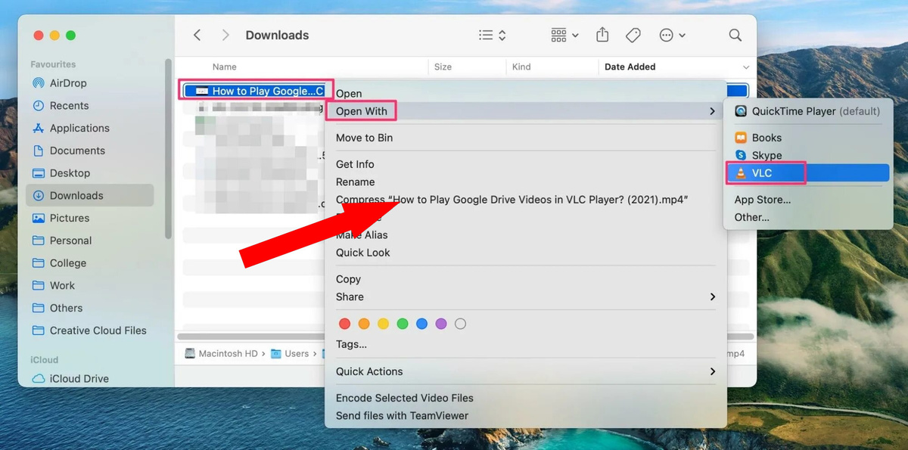Apply the orange tag color

pyautogui.click(x=364, y=324)
